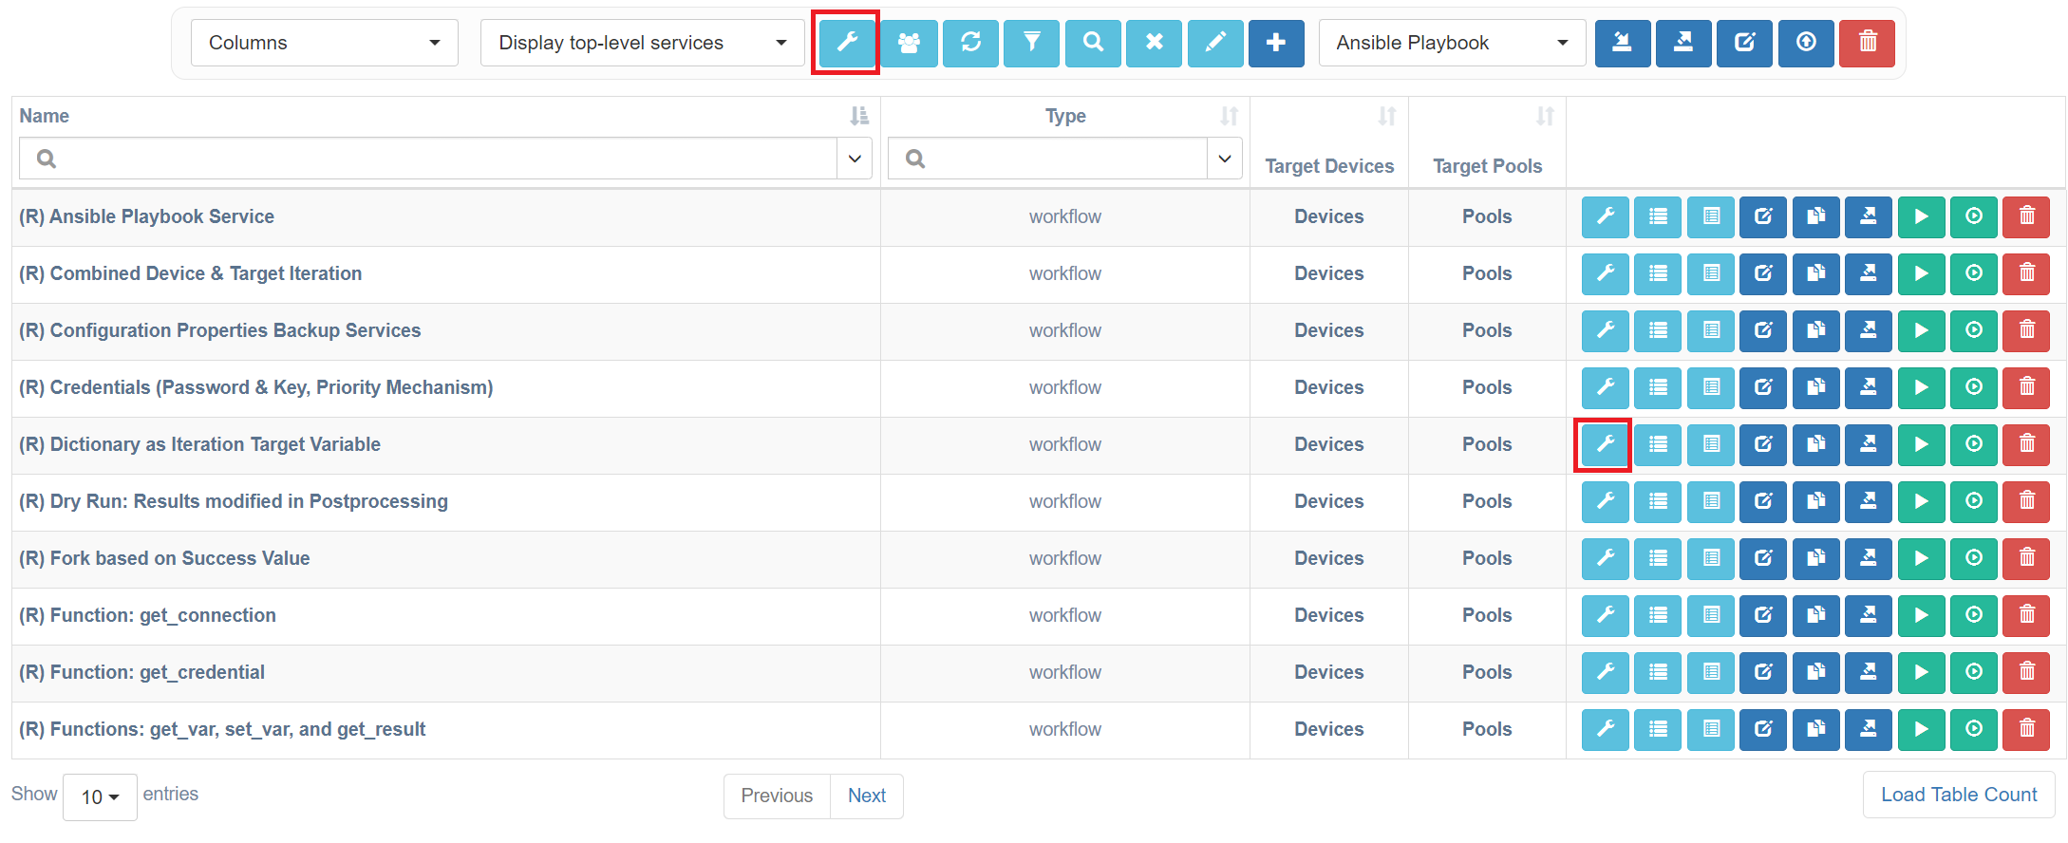2068x843 pixels.
Task: Sort by Target Devices column
Action: pyautogui.click(x=1387, y=116)
